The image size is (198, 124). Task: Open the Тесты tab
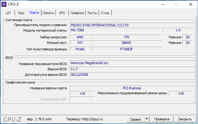92,13
